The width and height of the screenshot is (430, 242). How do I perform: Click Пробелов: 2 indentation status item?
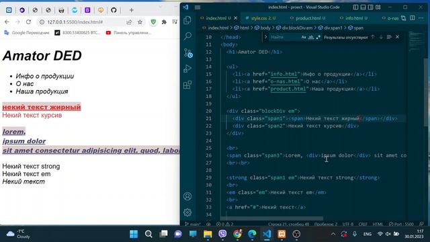click(x=326, y=224)
